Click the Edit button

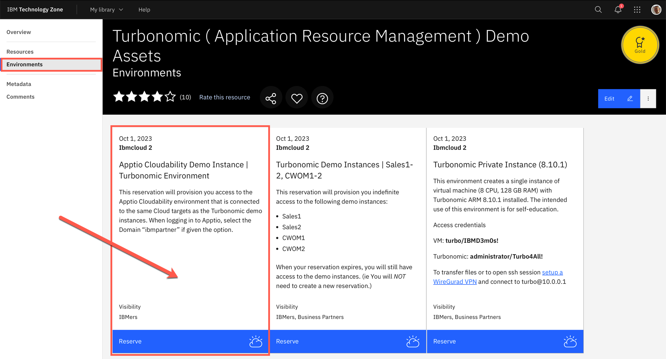coord(619,98)
